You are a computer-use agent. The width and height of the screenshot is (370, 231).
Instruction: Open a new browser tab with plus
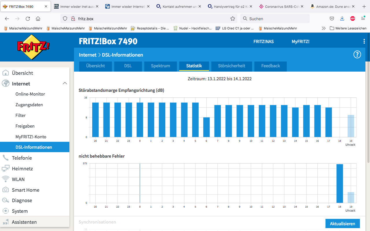(x=364, y=6)
